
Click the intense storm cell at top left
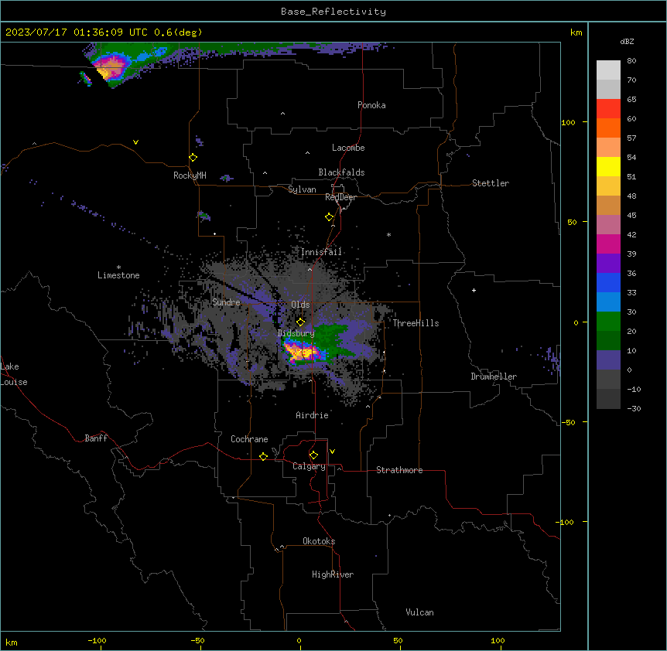[x=110, y=67]
